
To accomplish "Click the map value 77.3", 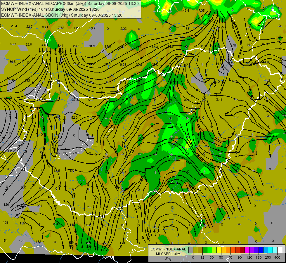I will point(74,153).
